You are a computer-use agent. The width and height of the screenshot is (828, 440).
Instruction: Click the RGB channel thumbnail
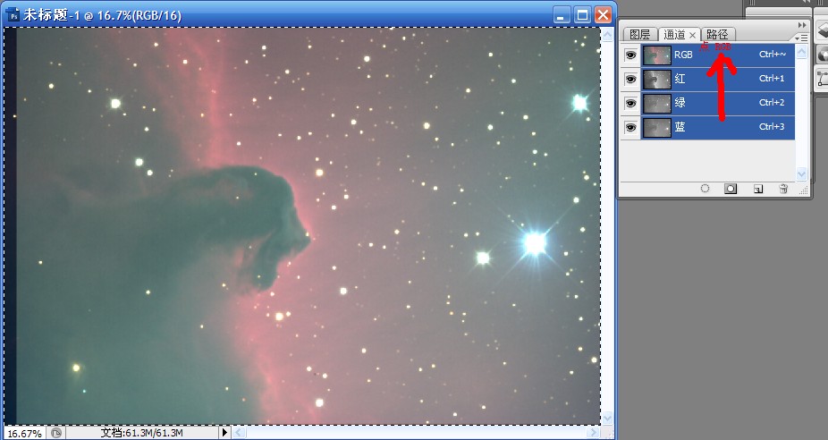[x=657, y=55]
